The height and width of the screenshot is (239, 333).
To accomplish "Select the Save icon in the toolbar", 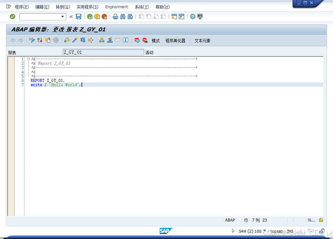I will coord(79,16).
